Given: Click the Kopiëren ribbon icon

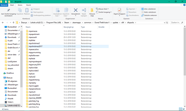Looking at the screenshot, I should (20, 12).
